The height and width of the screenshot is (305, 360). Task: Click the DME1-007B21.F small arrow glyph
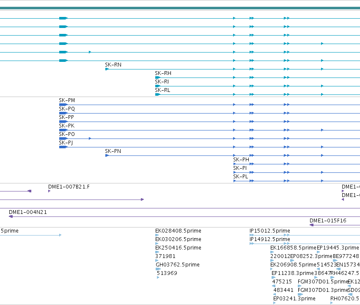(49, 191)
